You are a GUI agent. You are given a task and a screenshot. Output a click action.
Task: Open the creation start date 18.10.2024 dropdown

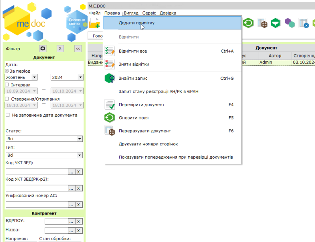point(34,105)
